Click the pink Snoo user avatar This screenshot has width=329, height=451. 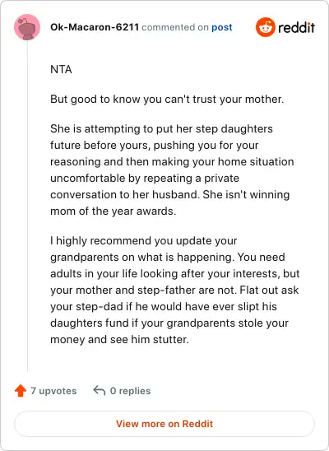(x=27, y=27)
